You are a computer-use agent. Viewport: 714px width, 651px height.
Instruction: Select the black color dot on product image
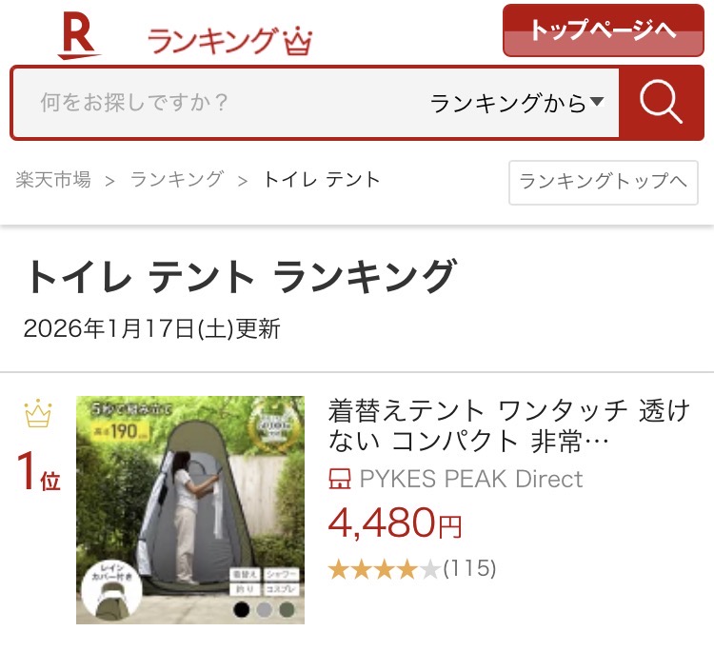click(x=242, y=609)
